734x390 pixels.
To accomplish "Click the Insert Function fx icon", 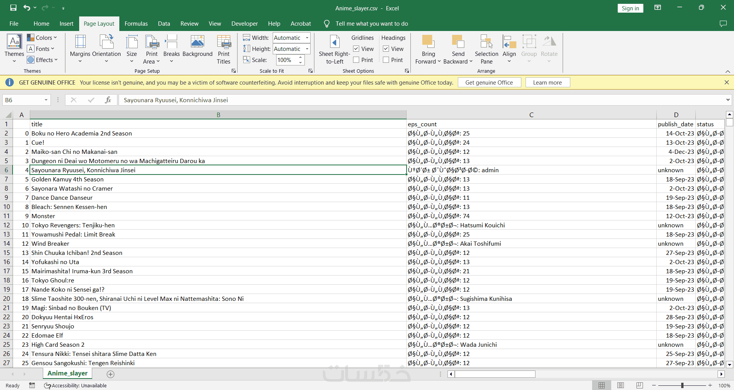I will [x=108, y=100].
